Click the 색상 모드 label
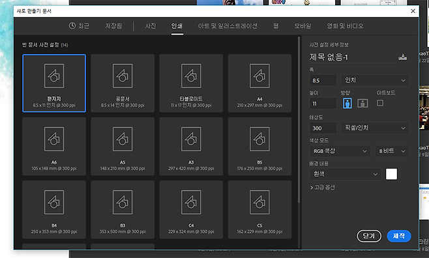The width and height of the screenshot is (429, 258). pyautogui.click(x=319, y=141)
